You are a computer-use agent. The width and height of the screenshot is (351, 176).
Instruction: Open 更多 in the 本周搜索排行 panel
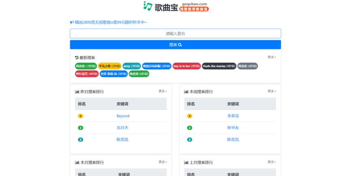[x=272, y=91]
